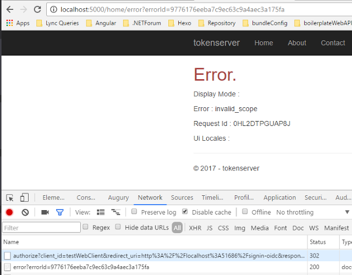Filter requests by Media
Viewport: 352px width, 275px height.
tap(260, 228)
